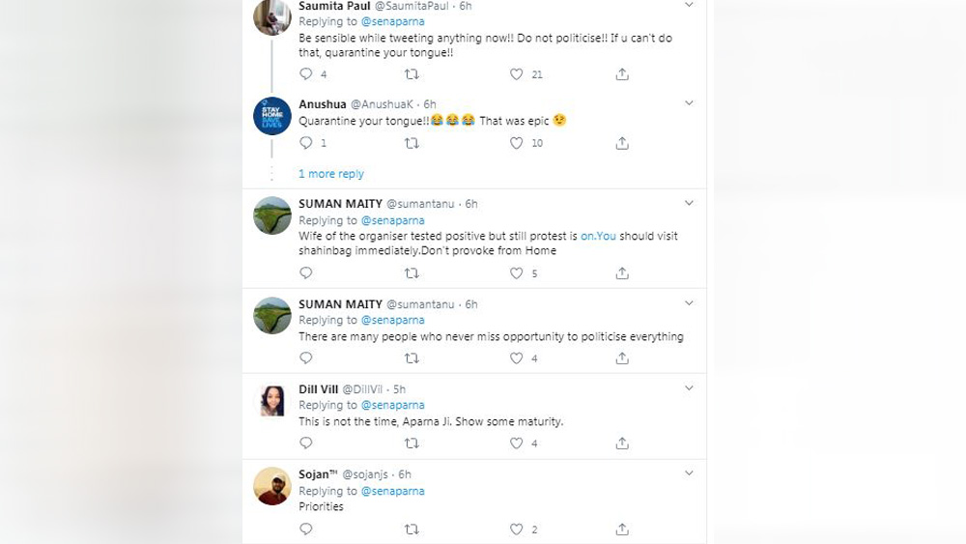Open @senaparna link in Saumita Paul's reply

click(x=392, y=22)
